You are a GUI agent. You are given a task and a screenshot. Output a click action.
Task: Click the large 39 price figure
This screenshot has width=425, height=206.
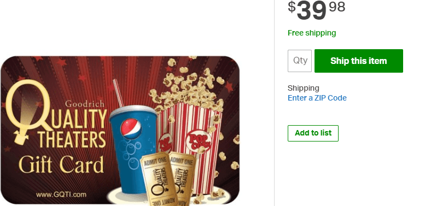[311, 11]
